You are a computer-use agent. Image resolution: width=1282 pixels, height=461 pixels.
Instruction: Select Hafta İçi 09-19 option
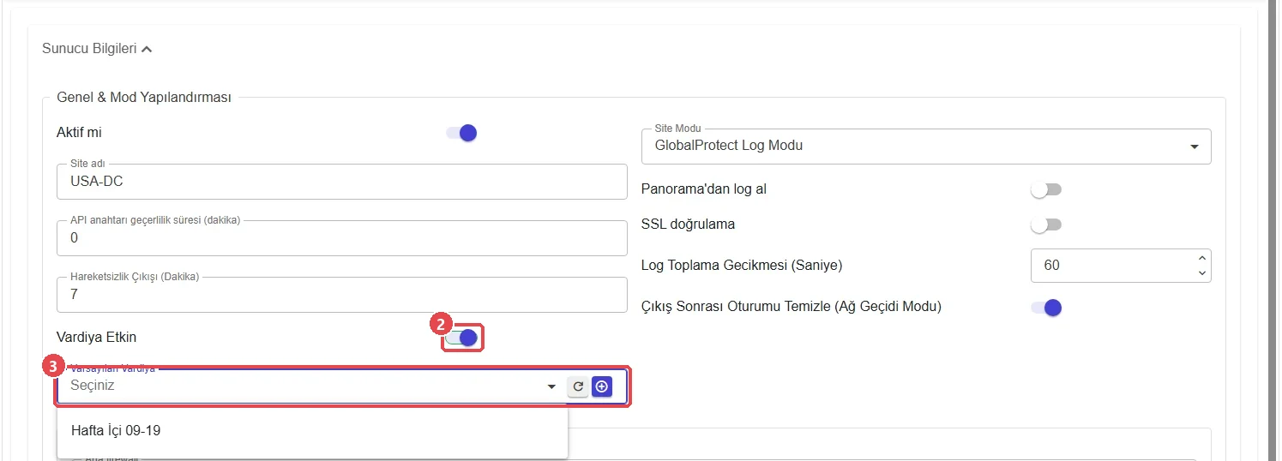pos(312,431)
